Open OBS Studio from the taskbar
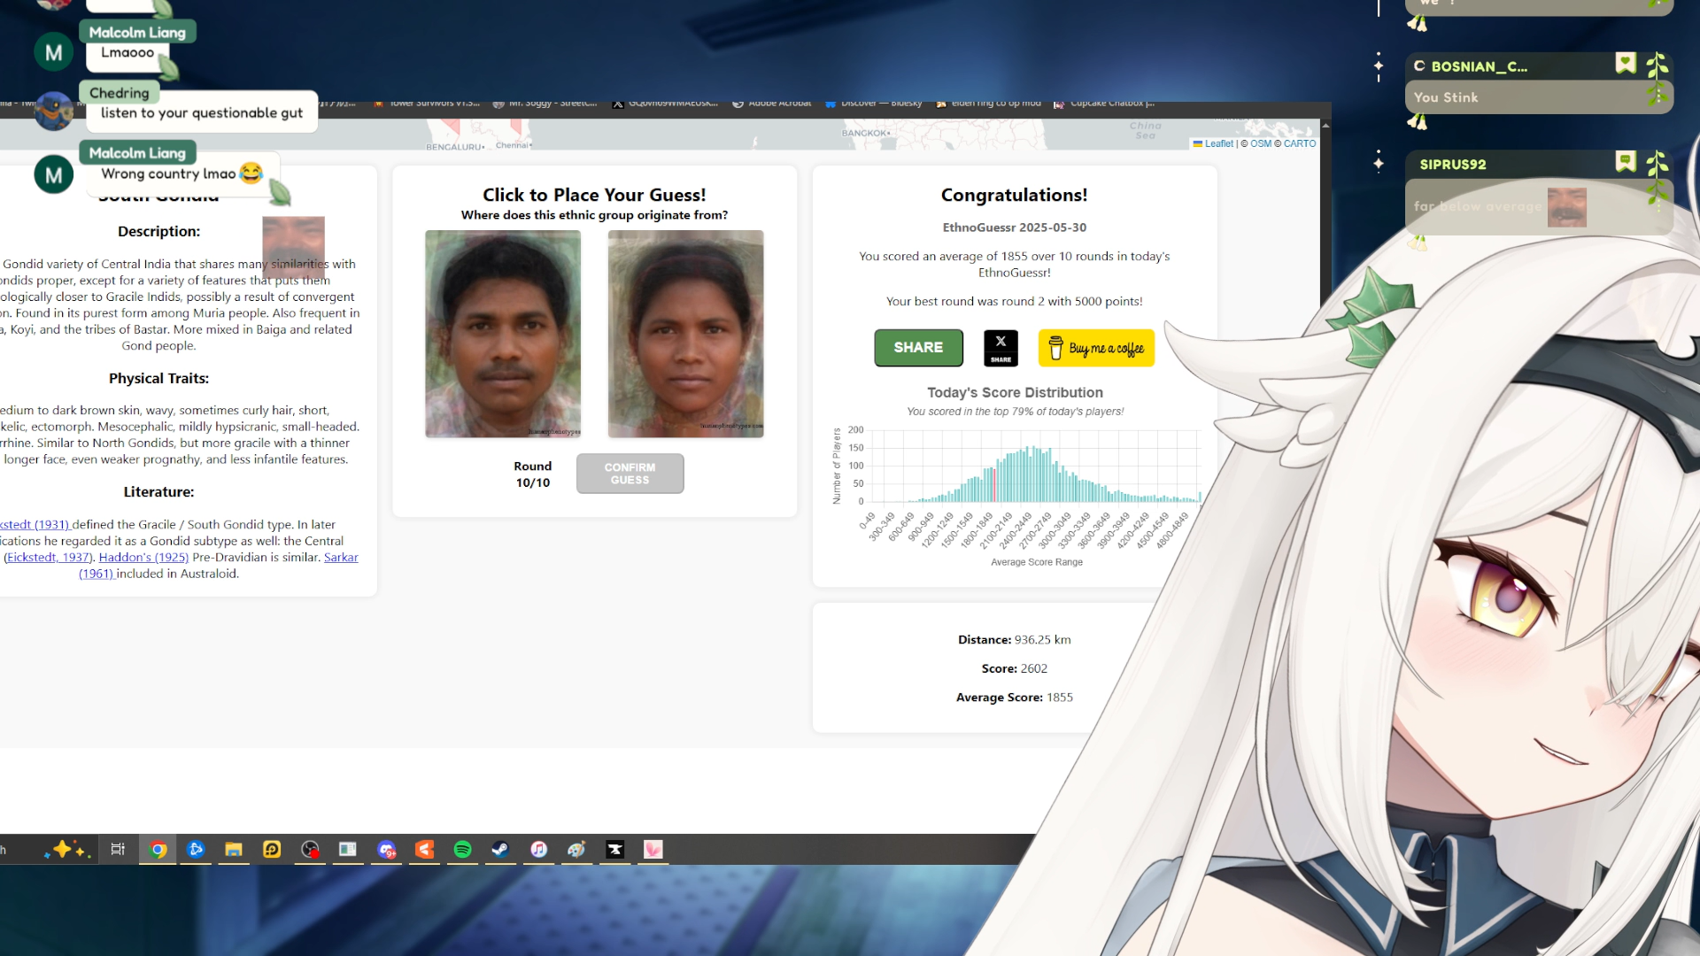Image resolution: width=1700 pixels, height=956 pixels. pos(310,850)
